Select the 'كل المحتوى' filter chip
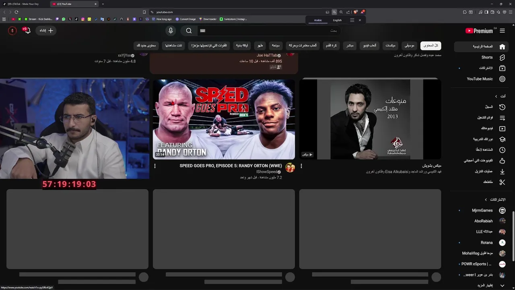The width and height of the screenshot is (515, 290). click(431, 46)
